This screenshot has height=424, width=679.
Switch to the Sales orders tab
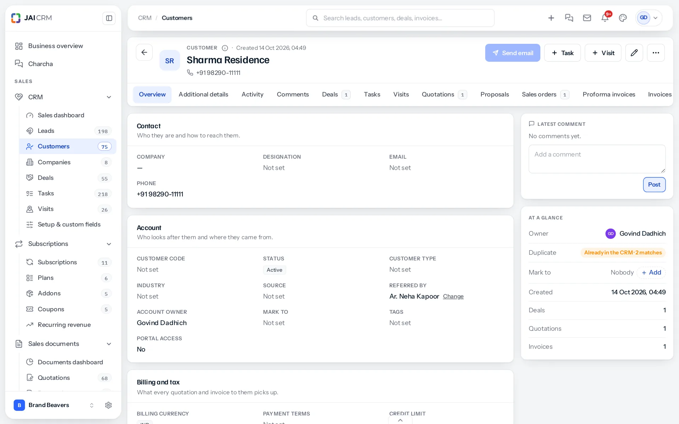pos(545,94)
